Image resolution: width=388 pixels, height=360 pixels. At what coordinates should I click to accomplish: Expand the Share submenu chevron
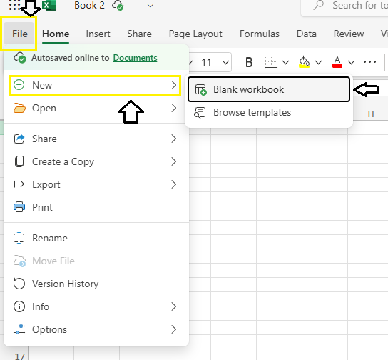click(174, 139)
